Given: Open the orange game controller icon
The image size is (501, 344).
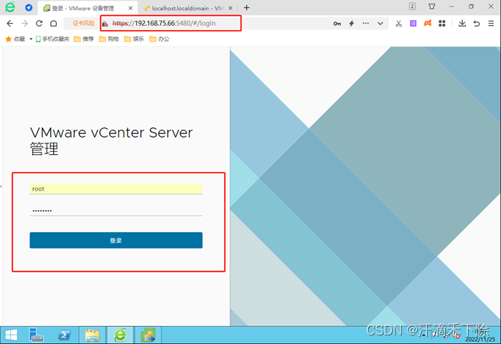Looking at the screenshot, I should point(428,24).
